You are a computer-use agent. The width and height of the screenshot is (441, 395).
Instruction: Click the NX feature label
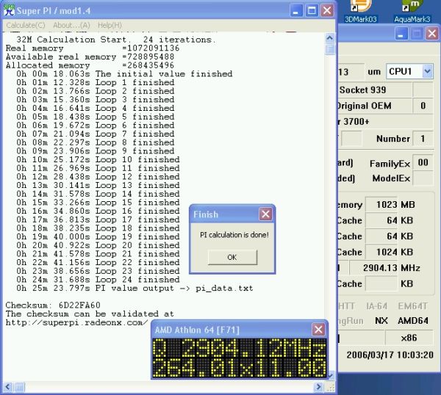(381, 321)
